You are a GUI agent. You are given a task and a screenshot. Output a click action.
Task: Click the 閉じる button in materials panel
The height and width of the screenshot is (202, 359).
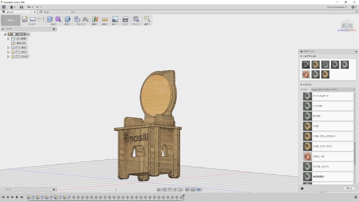click(x=349, y=189)
